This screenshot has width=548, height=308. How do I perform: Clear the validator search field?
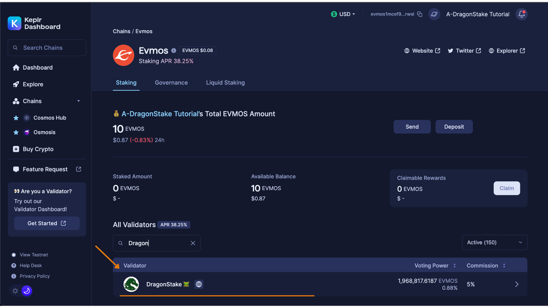click(x=193, y=243)
